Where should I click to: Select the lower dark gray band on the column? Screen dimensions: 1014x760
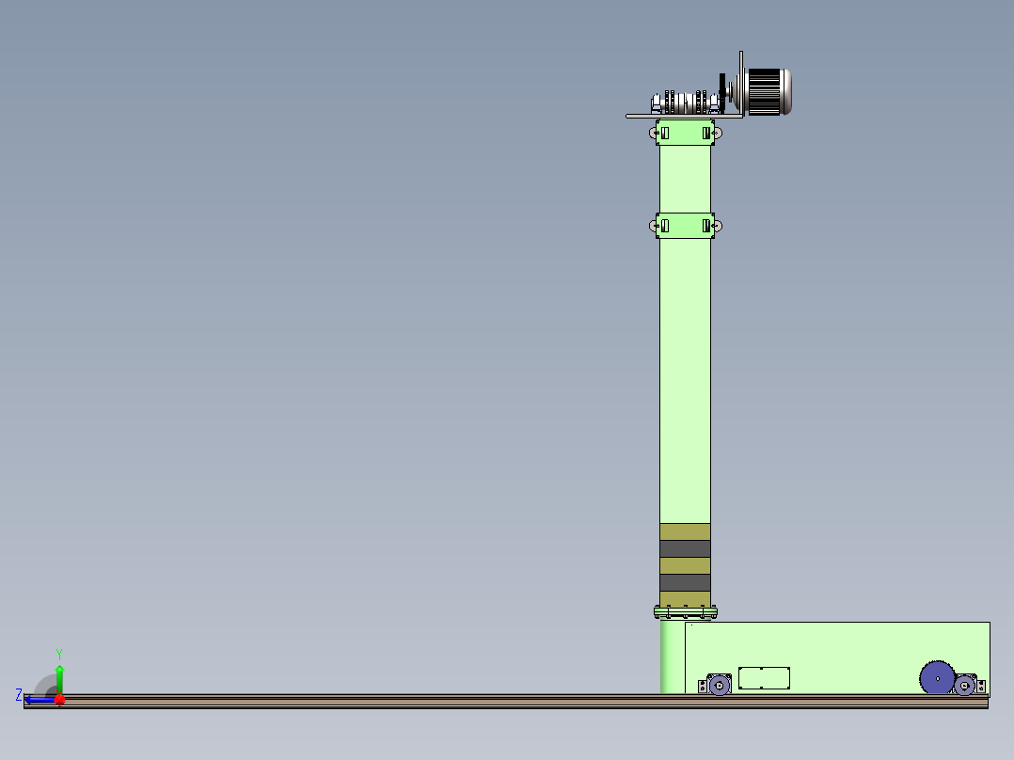pos(686,583)
